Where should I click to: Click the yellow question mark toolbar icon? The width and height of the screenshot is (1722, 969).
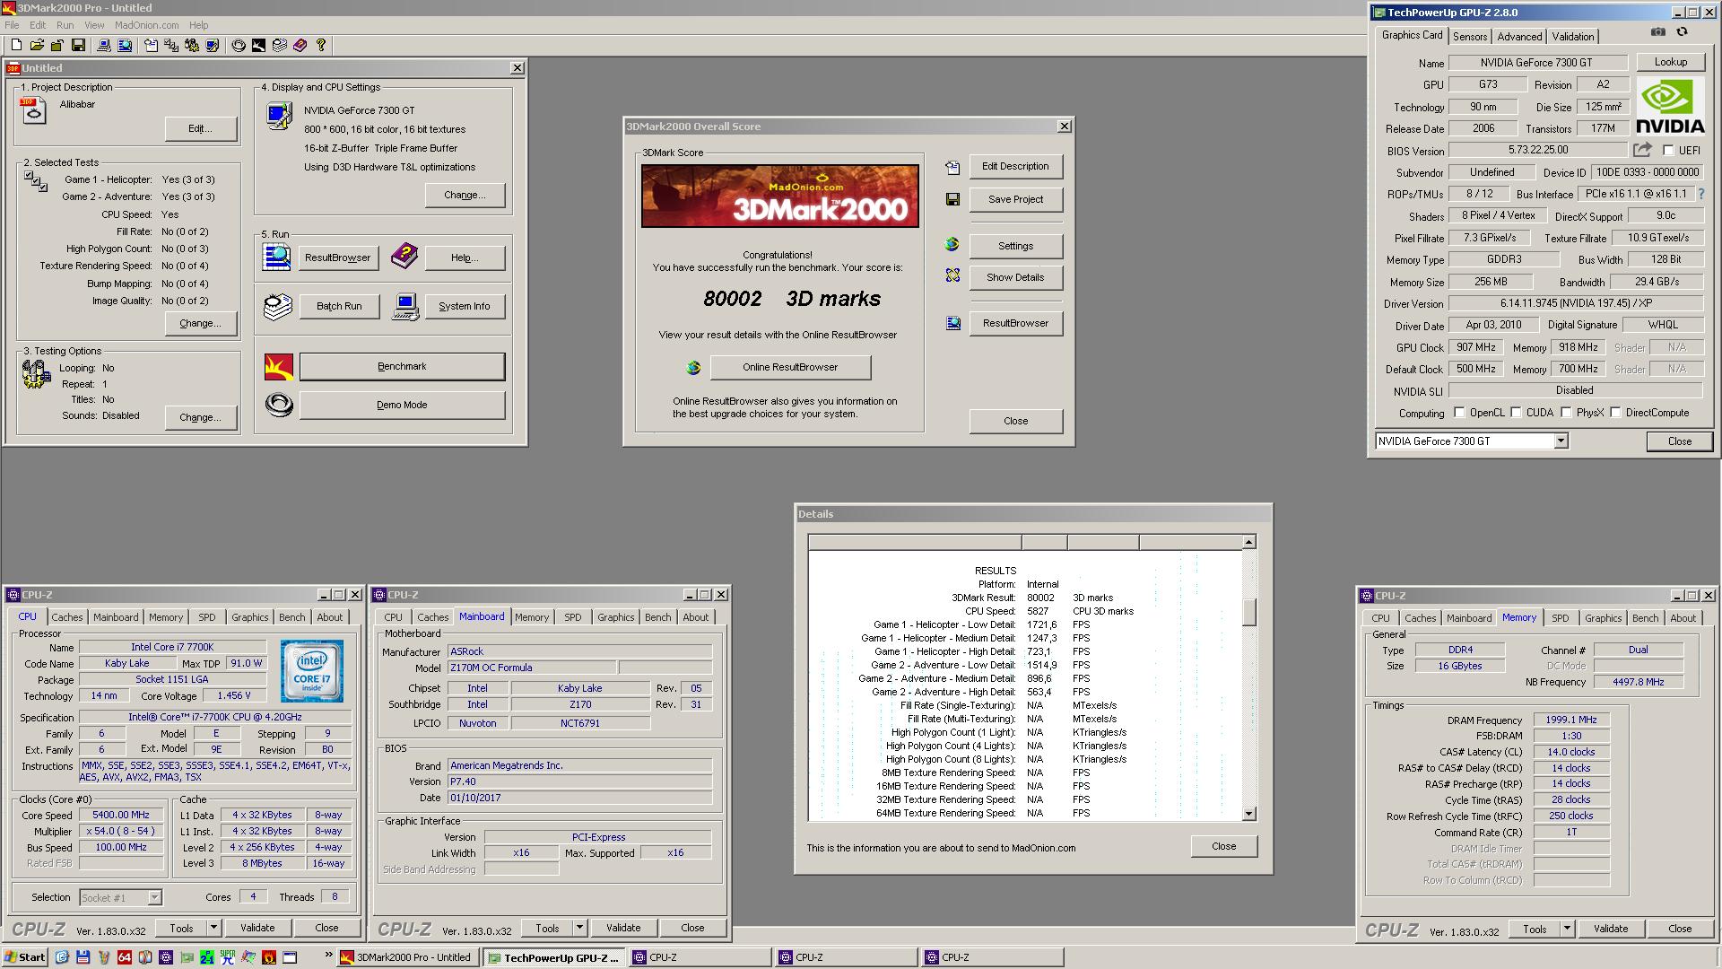[321, 45]
